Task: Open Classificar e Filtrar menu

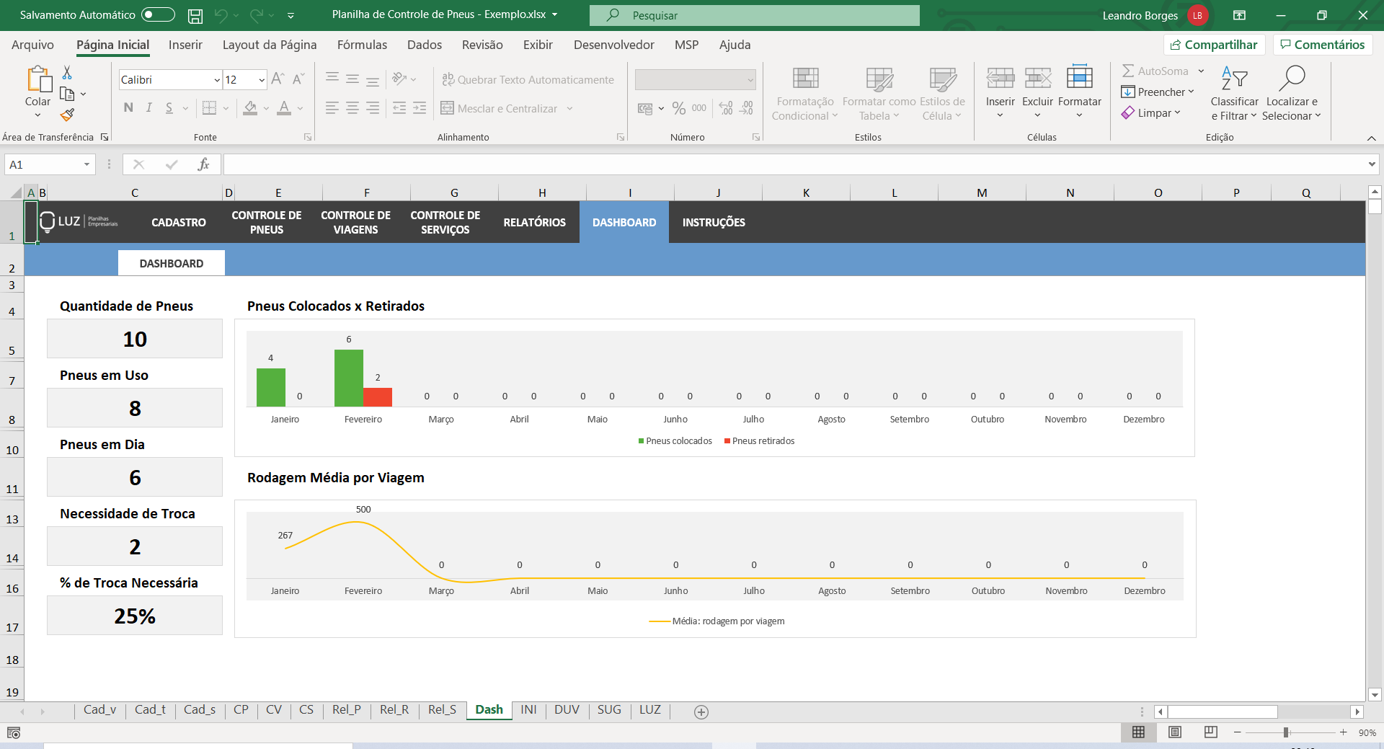Action: coord(1234,94)
